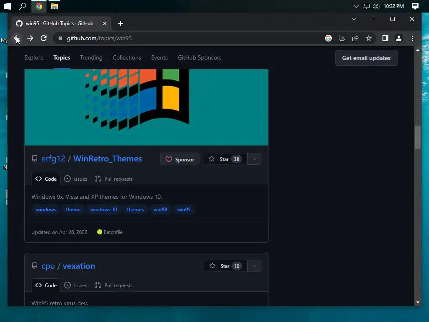
Task: Click the page scrollbar thumb
Action: pyautogui.click(x=418, y=137)
